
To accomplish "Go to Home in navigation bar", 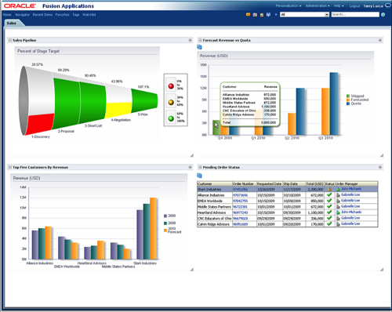I will click(7, 15).
